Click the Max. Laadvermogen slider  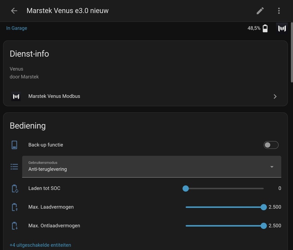click(x=225, y=207)
